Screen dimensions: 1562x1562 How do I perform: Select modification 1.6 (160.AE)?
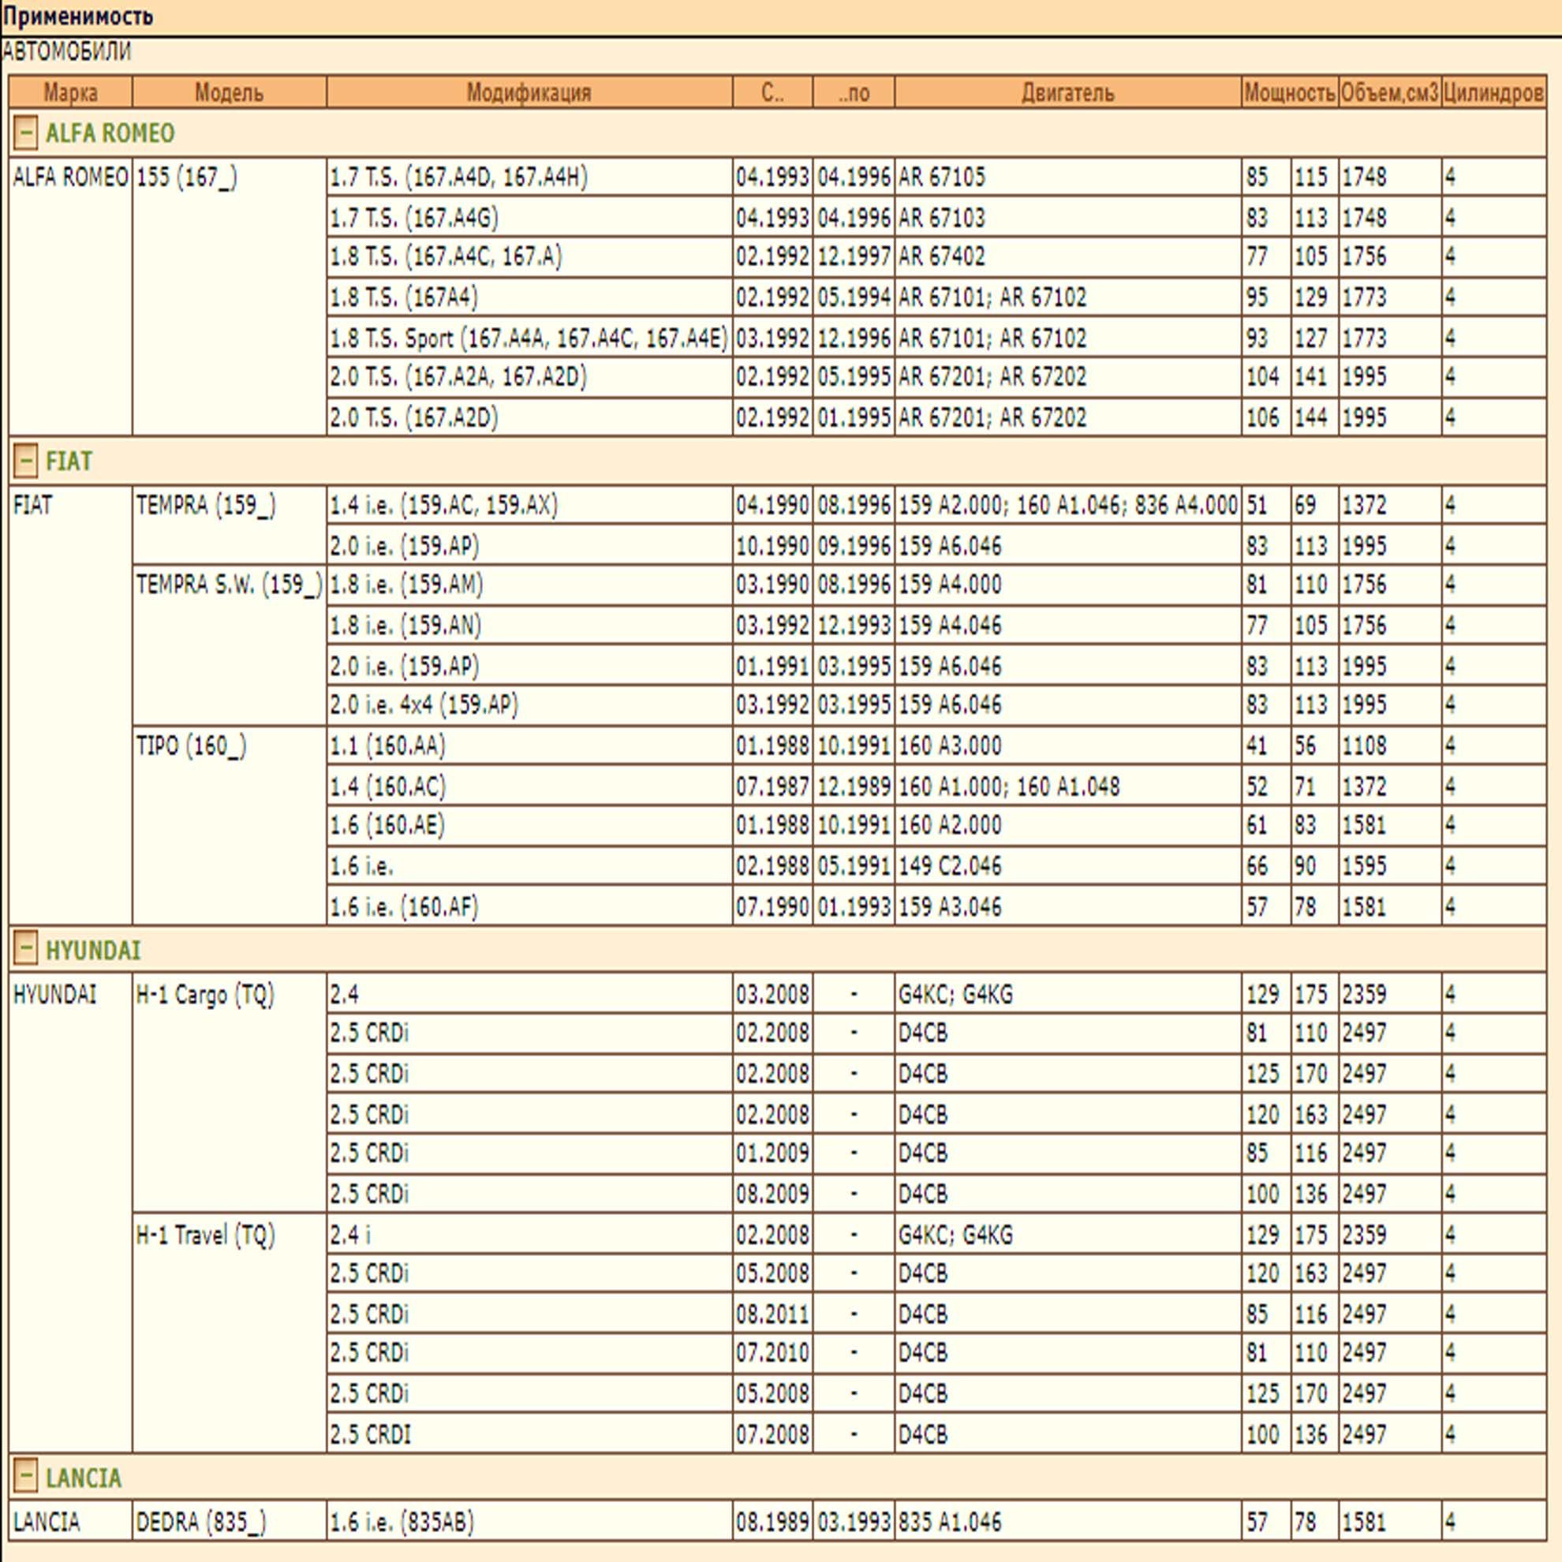(x=387, y=825)
